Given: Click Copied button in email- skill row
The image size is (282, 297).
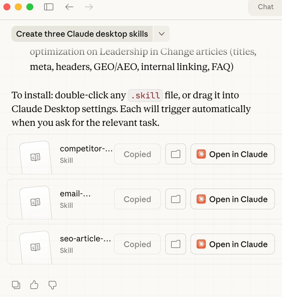Looking at the screenshot, I should point(137,199).
